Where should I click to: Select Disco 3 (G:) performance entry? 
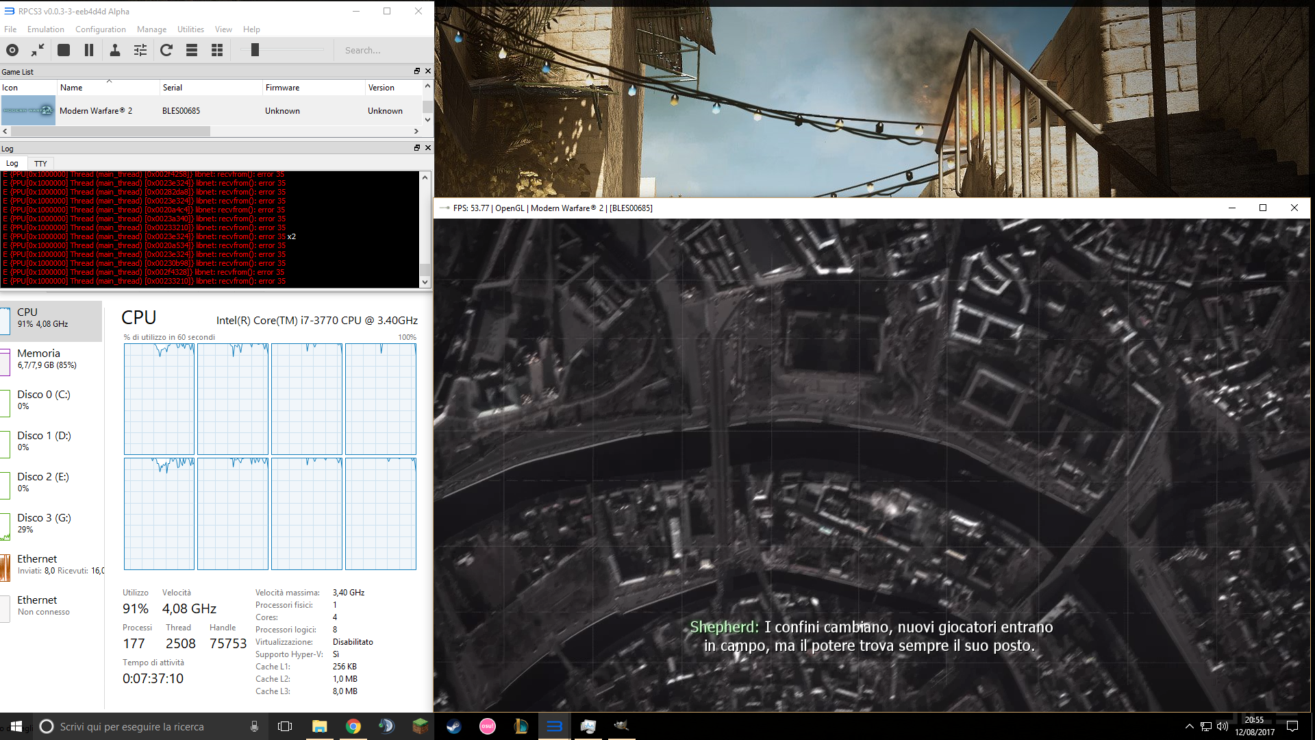pyautogui.click(x=44, y=523)
